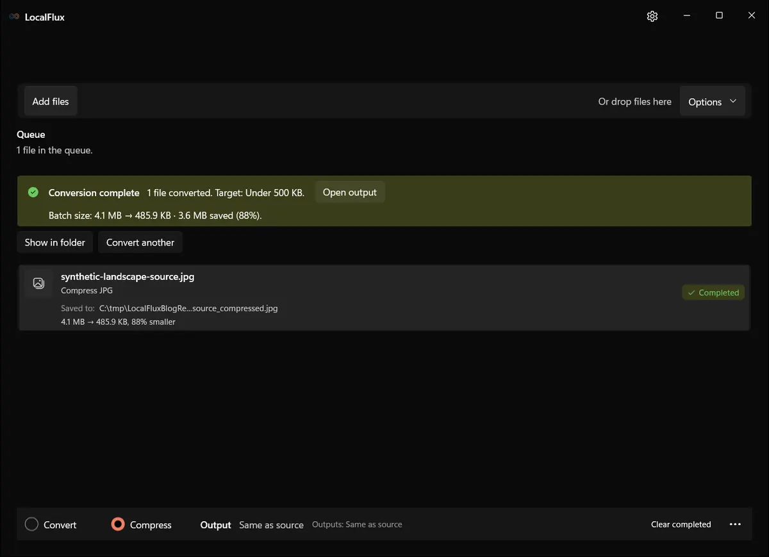Viewport: 769px width, 557px height.
Task: Click the Add files button
Action: 51,101
